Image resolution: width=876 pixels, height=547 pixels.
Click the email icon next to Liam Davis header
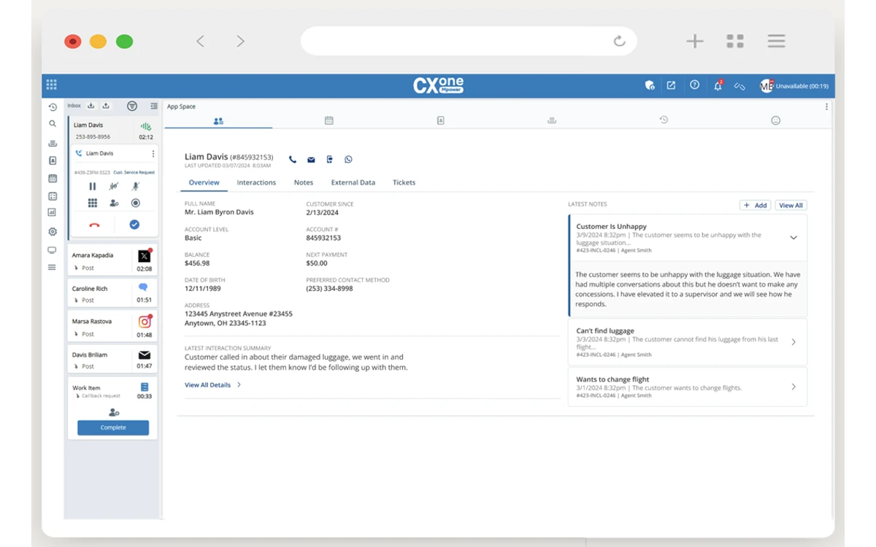[311, 160]
